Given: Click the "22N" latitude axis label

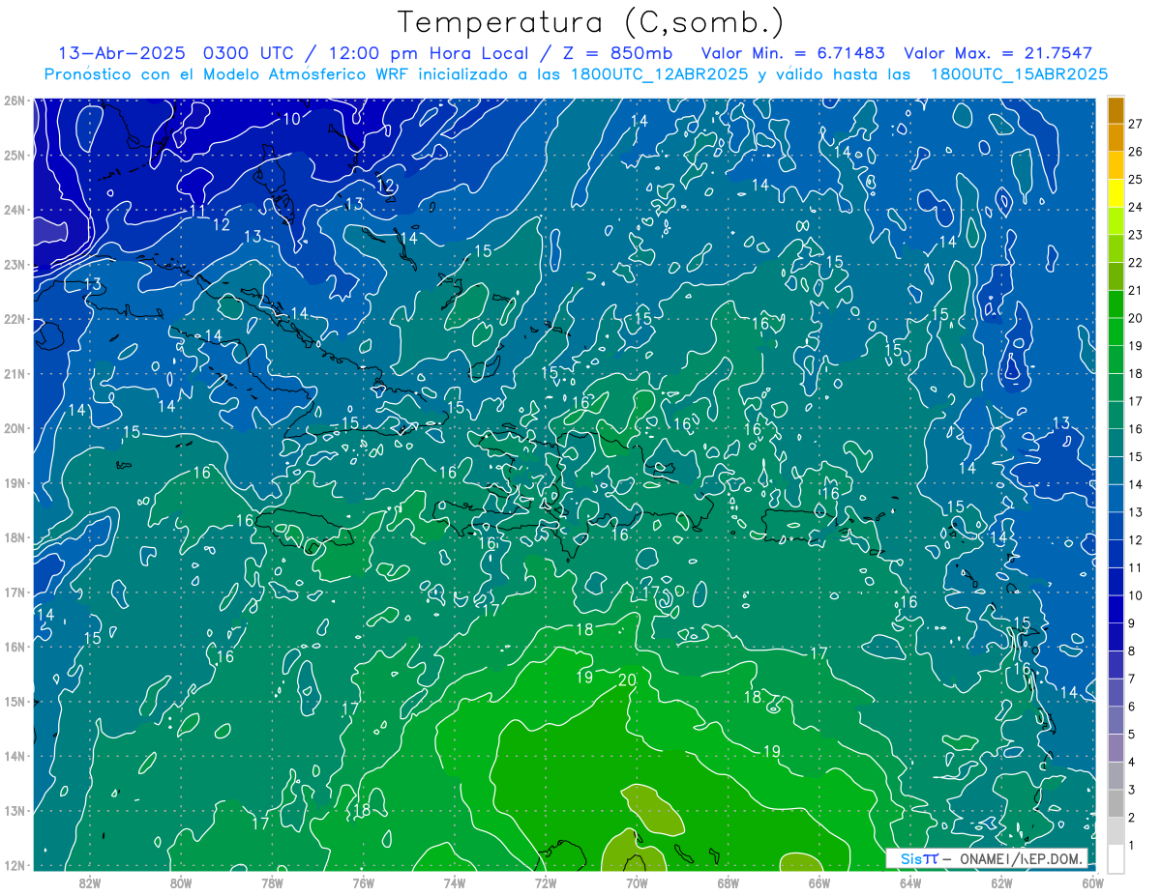Looking at the screenshot, I should pos(15,319).
